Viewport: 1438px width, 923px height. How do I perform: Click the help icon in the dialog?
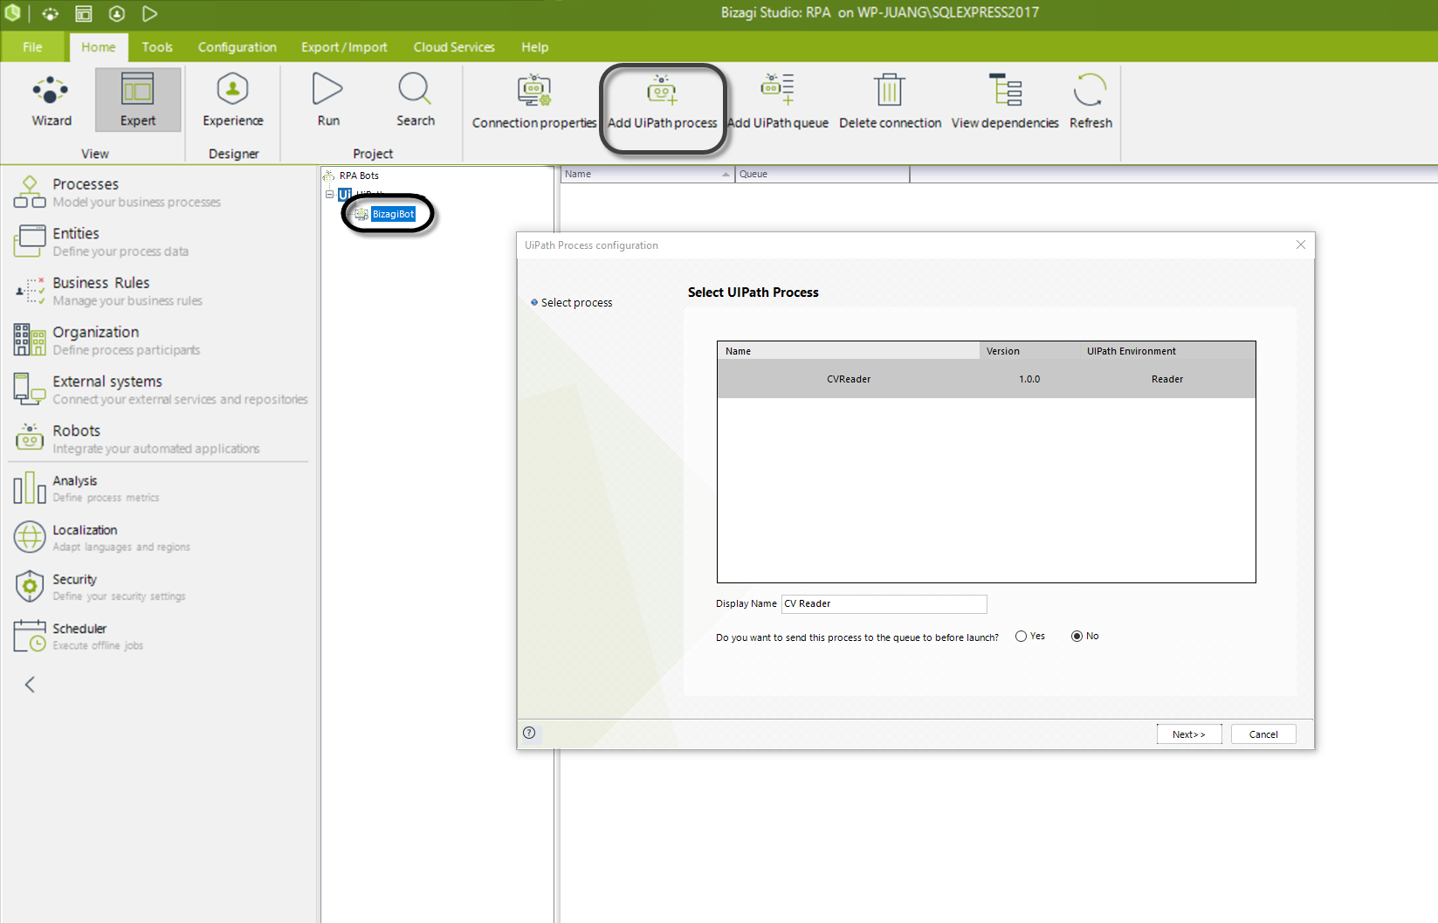[x=529, y=733]
